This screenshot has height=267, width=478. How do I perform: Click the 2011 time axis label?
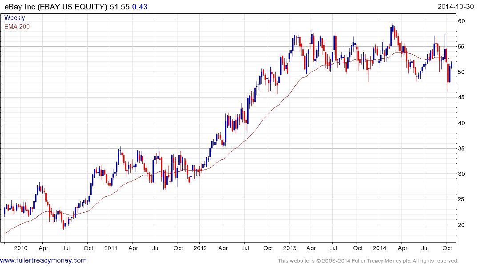111,248
